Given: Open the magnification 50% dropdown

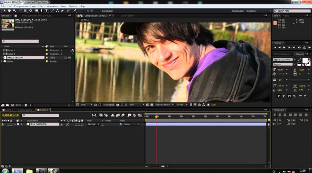Looking at the screenshot, I should (x=86, y=105).
